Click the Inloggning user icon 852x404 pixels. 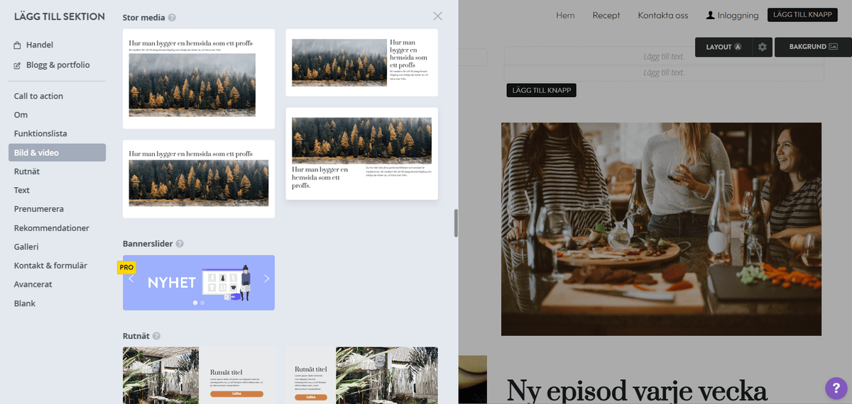pos(710,15)
